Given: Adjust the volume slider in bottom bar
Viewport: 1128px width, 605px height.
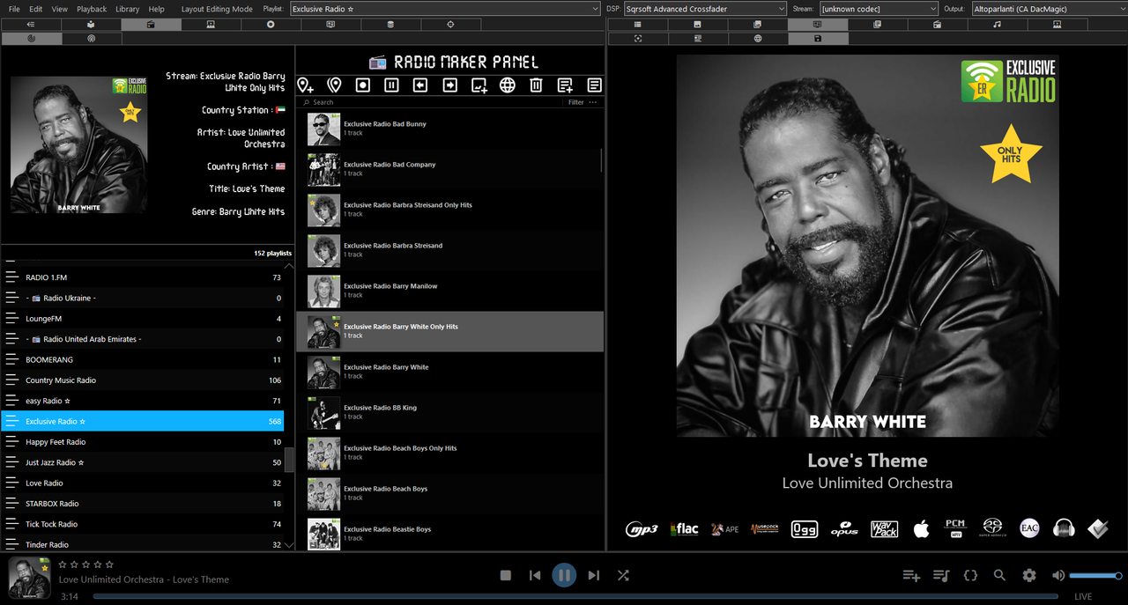Looking at the screenshot, I should [x=1095, y=576].
